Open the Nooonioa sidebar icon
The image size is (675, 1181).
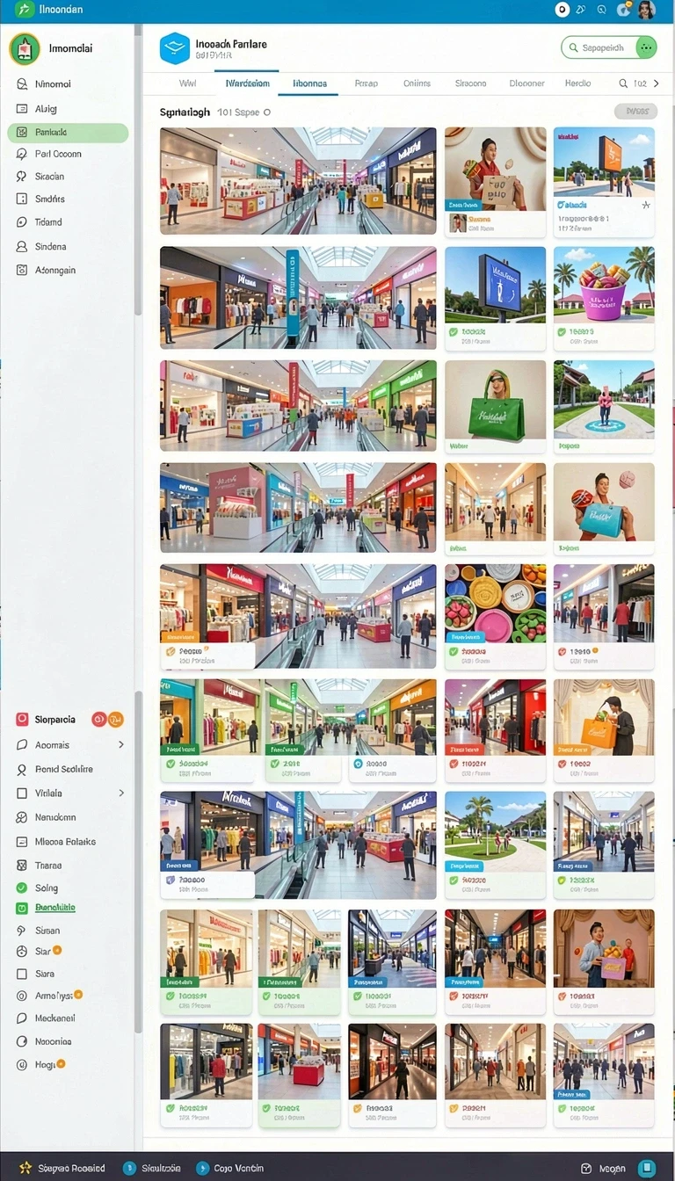coord(22,1041)
